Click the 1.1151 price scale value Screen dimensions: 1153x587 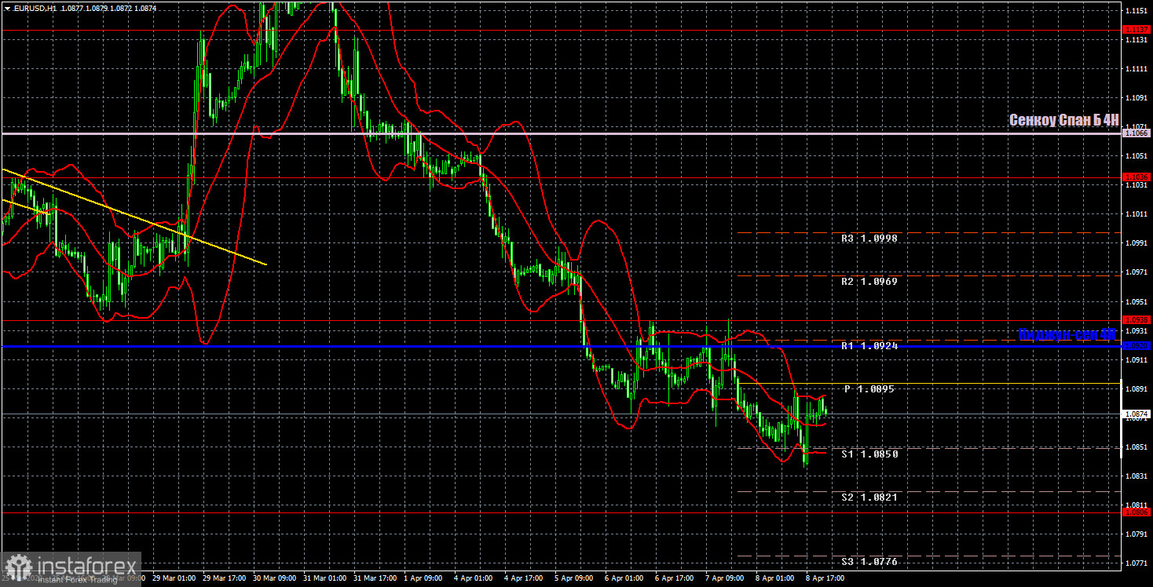1136,11
